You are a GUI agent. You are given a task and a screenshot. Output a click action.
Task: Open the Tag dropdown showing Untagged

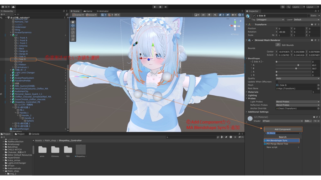pyautogui.click(x=270, y=20)
